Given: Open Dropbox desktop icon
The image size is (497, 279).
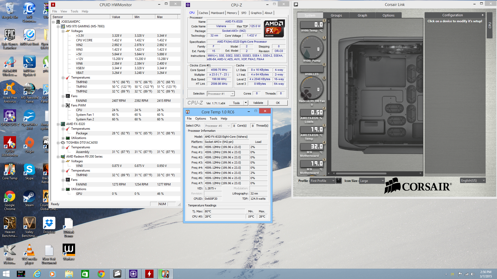Looking at the screenshot, I should coord(49,225).
